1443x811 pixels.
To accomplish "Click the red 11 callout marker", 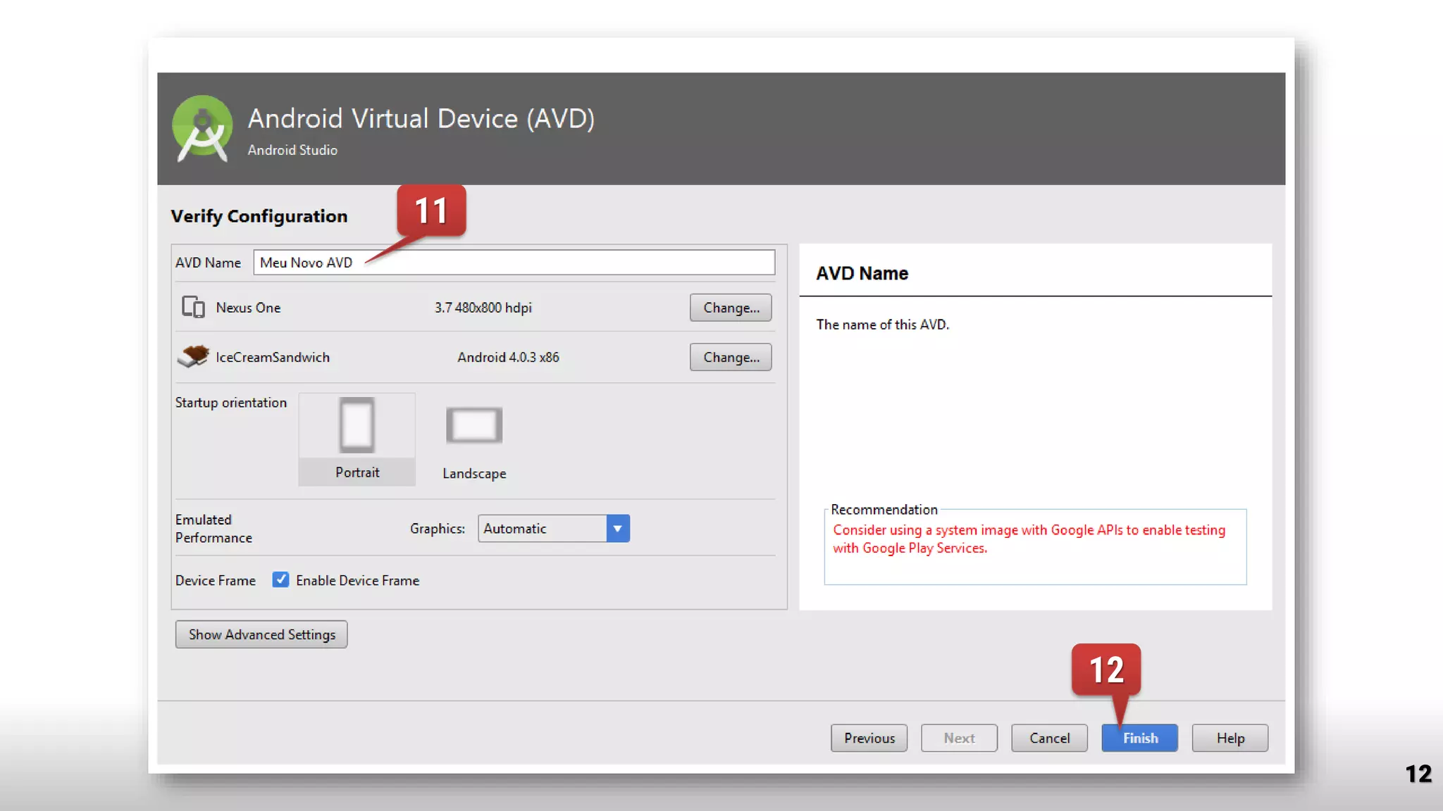I will coord(431,210).
